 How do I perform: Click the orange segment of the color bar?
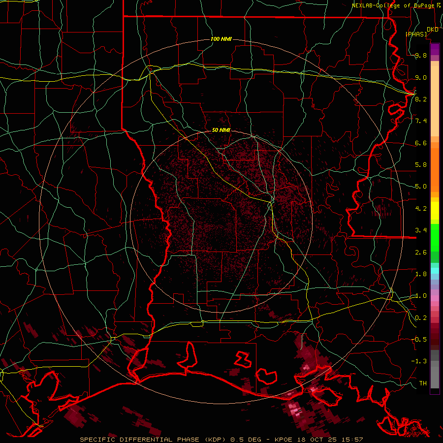(435, 169)
